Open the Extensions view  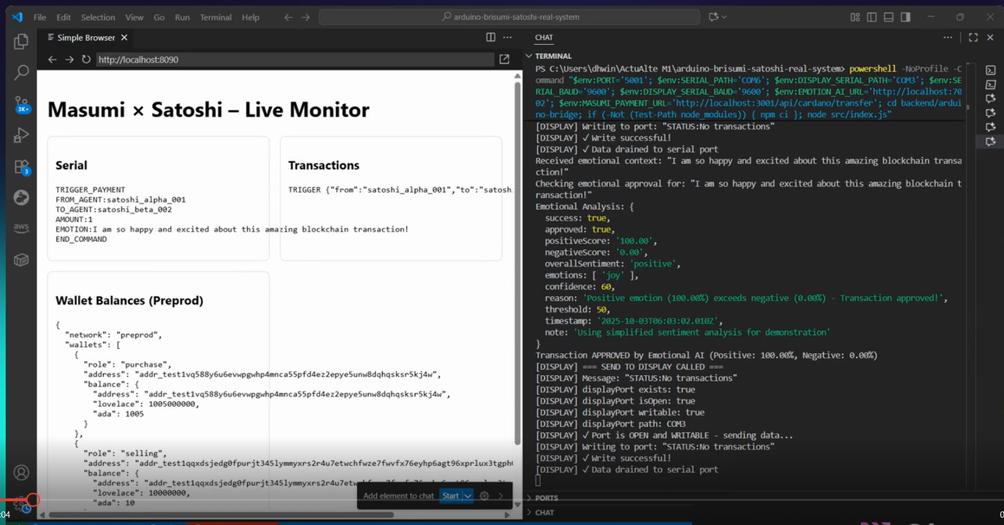click(21, 167)
